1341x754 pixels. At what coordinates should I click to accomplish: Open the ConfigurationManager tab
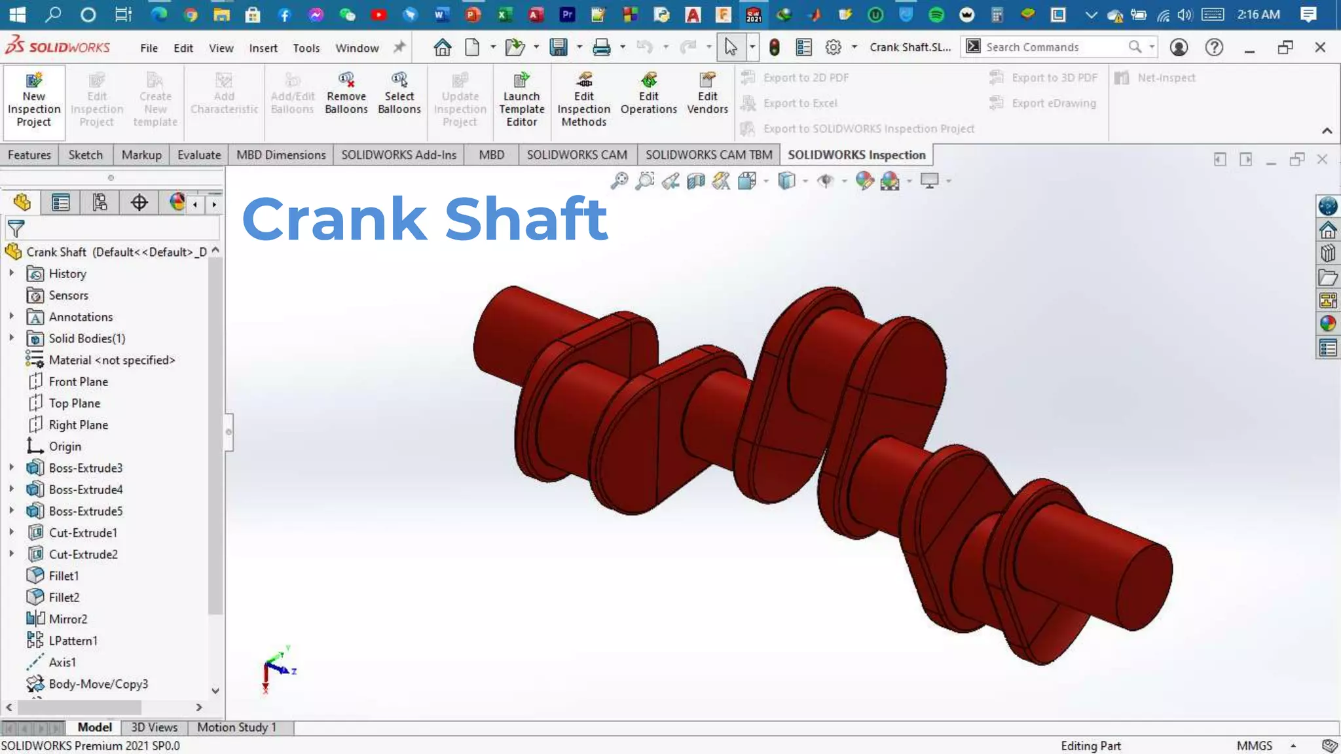click(100, 203)
